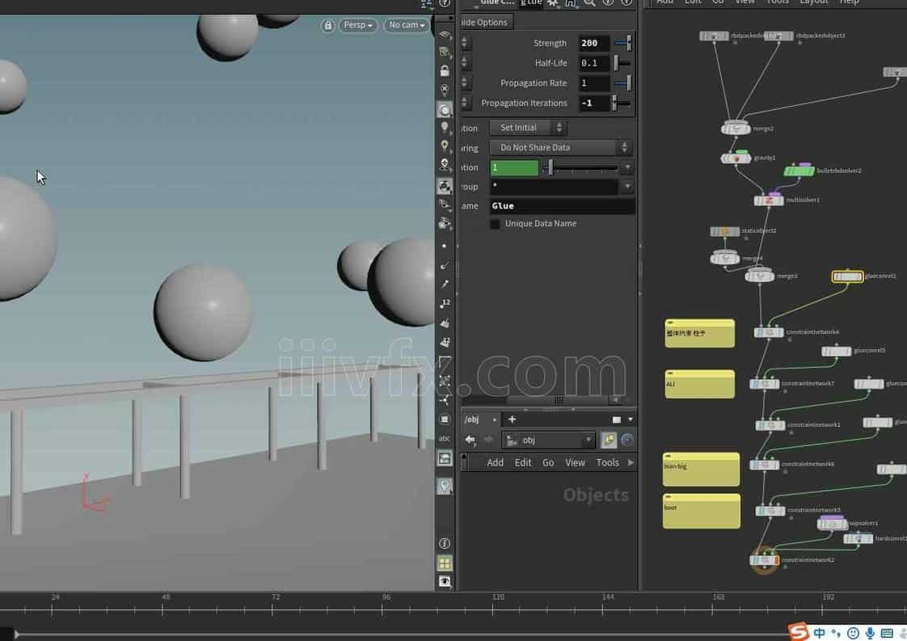
Task: Add a new pane tab with plus
Action: (x=512, y=420)
